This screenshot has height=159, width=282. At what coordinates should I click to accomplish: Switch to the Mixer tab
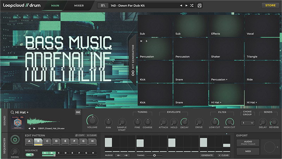[x=79, y=6]
